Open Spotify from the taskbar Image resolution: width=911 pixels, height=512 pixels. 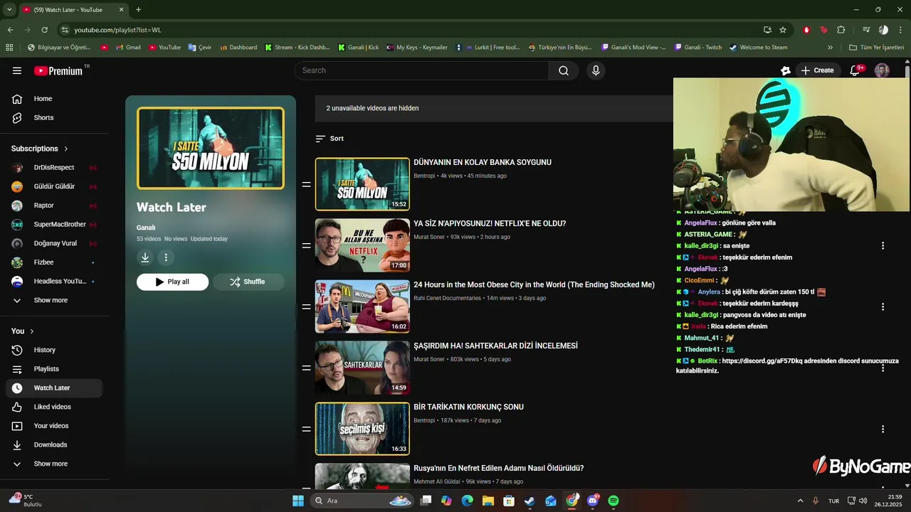614,501
